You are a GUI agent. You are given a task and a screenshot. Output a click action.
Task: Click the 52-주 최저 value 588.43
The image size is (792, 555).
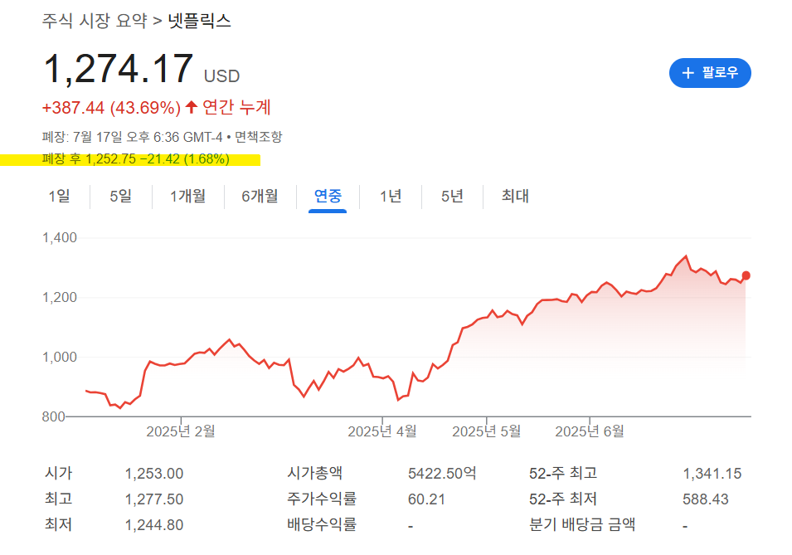706,499
